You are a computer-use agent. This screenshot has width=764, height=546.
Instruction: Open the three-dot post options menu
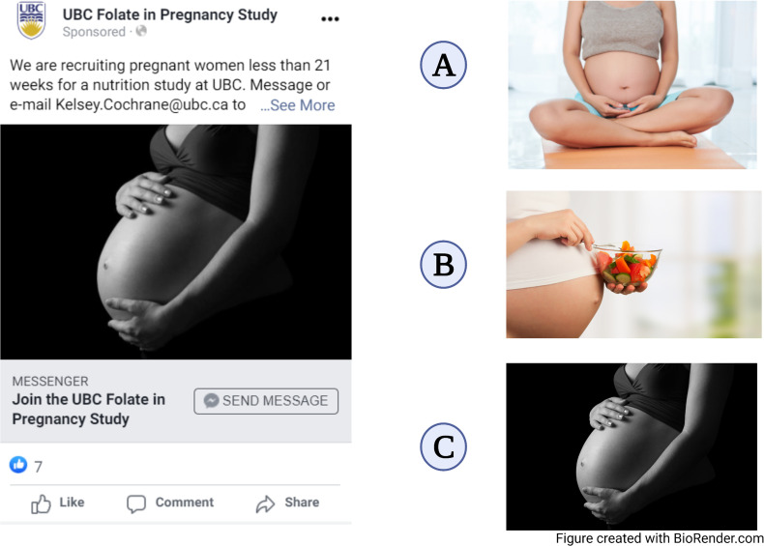(x=330, y=19)
